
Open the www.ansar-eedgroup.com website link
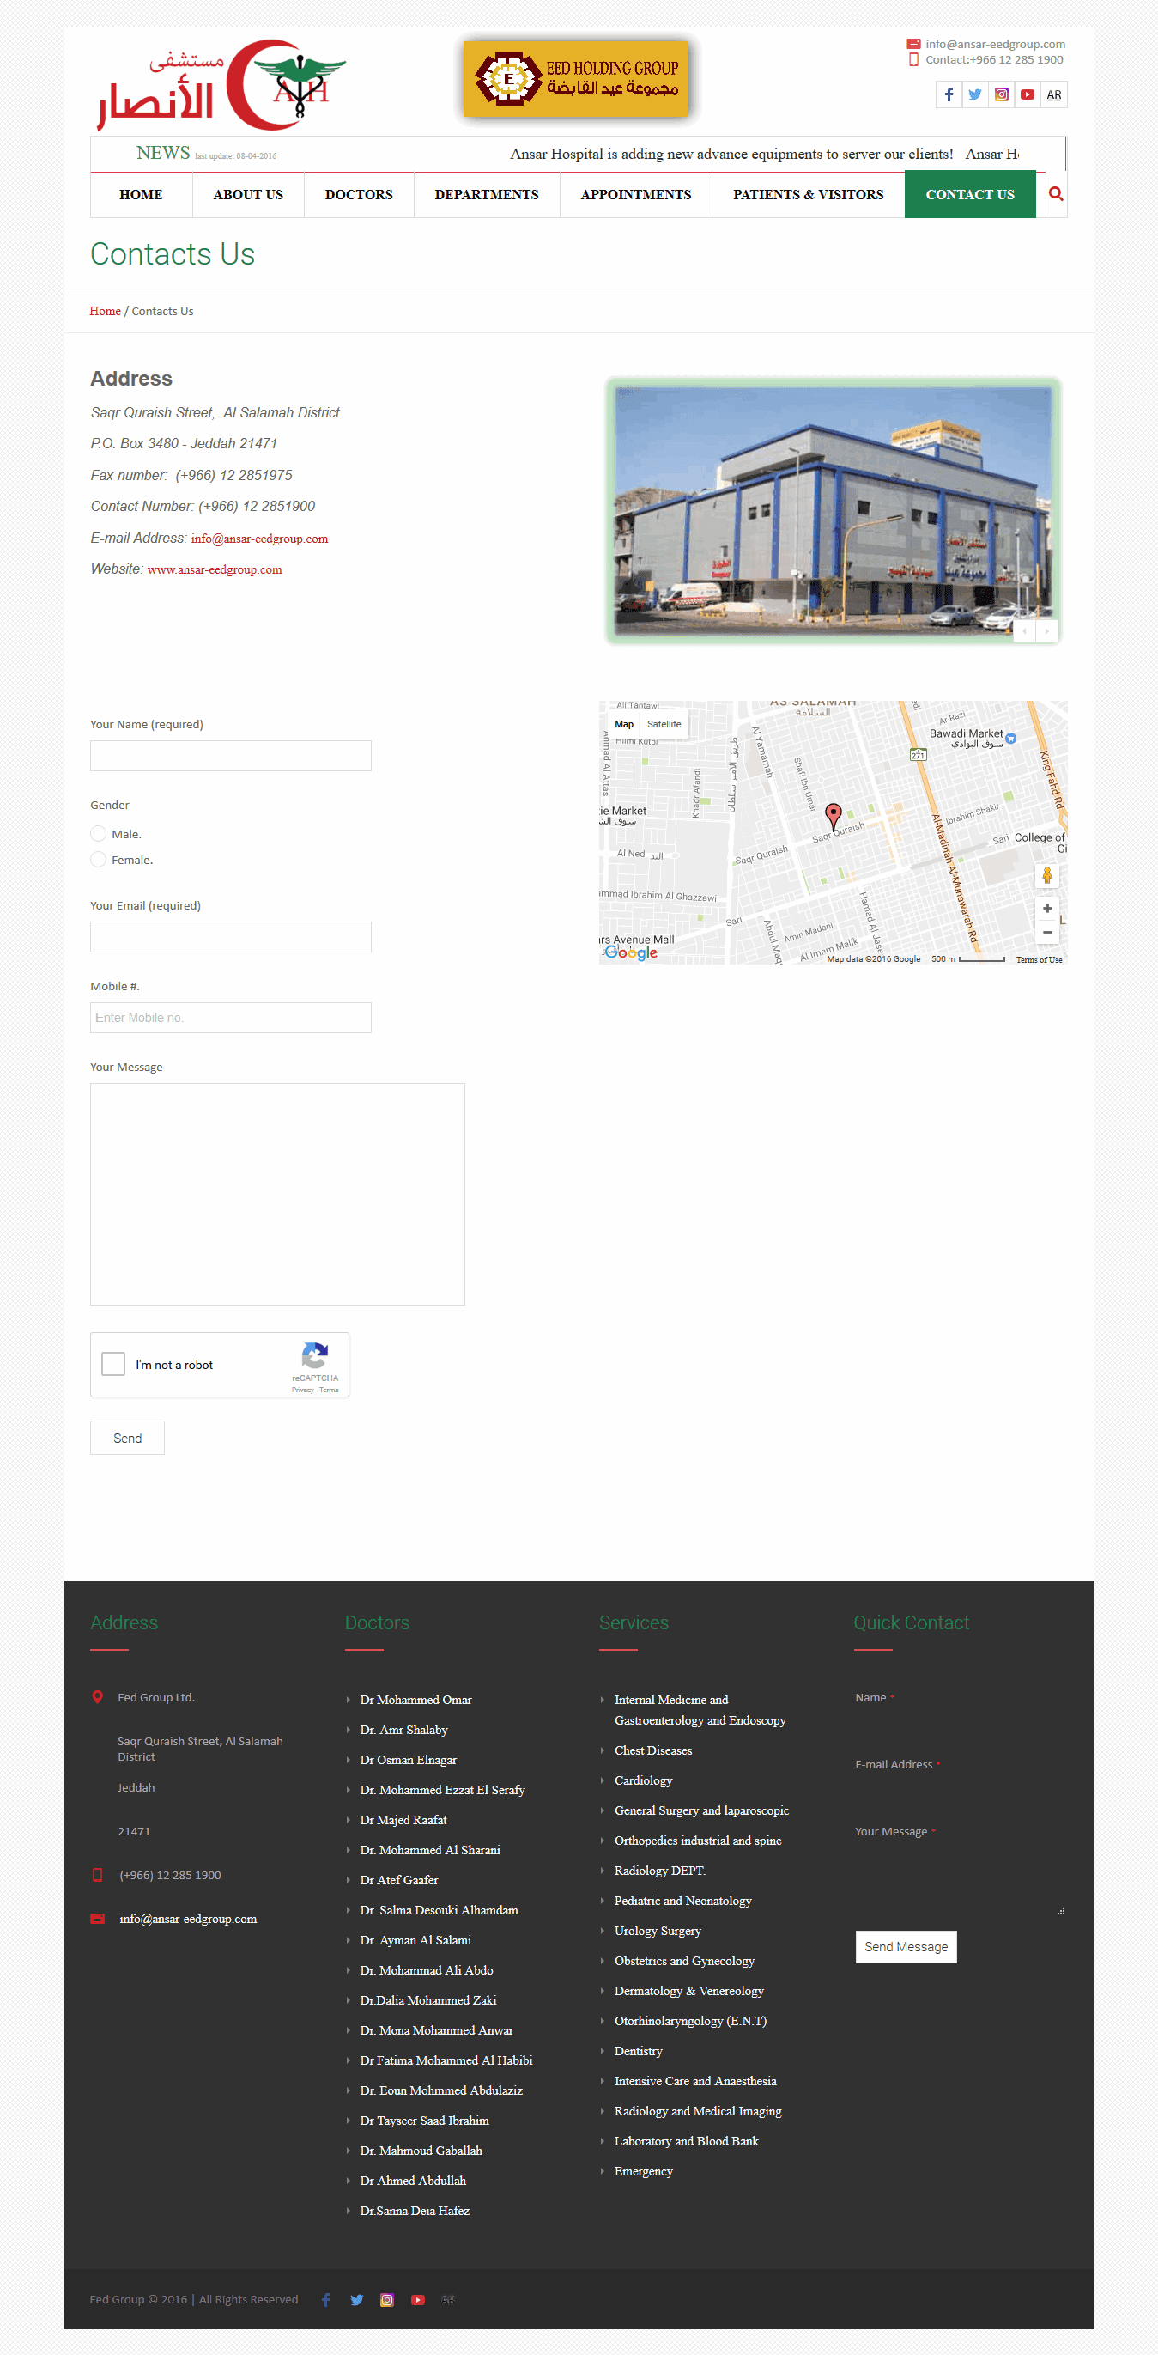click(215, 569)
